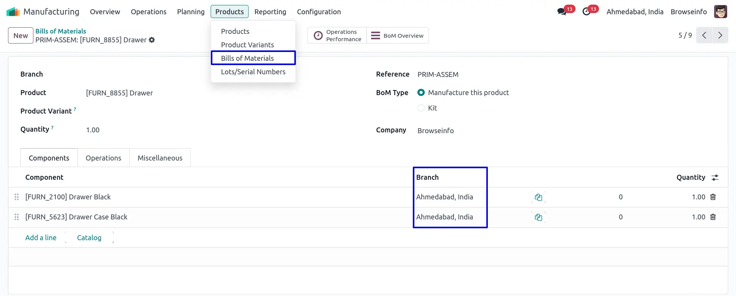736x296 pixels.
Task: Open the chat messages icon
Action: click(x=562, y=12)
